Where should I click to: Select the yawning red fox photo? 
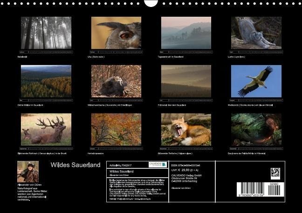186,129
